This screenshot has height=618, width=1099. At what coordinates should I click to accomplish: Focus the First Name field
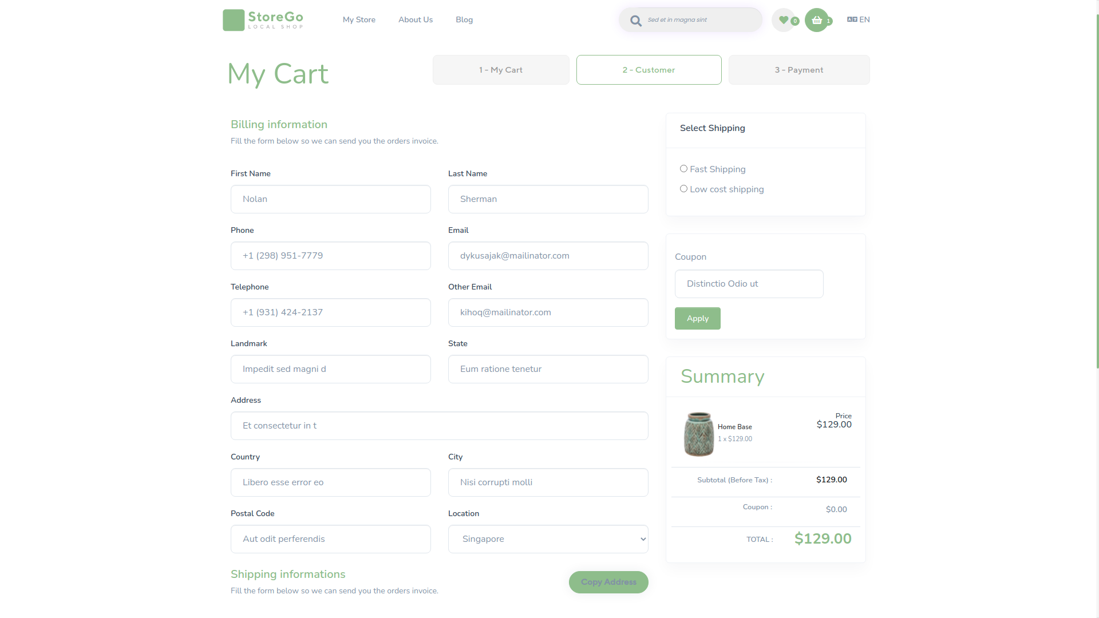tap(330, 199)
